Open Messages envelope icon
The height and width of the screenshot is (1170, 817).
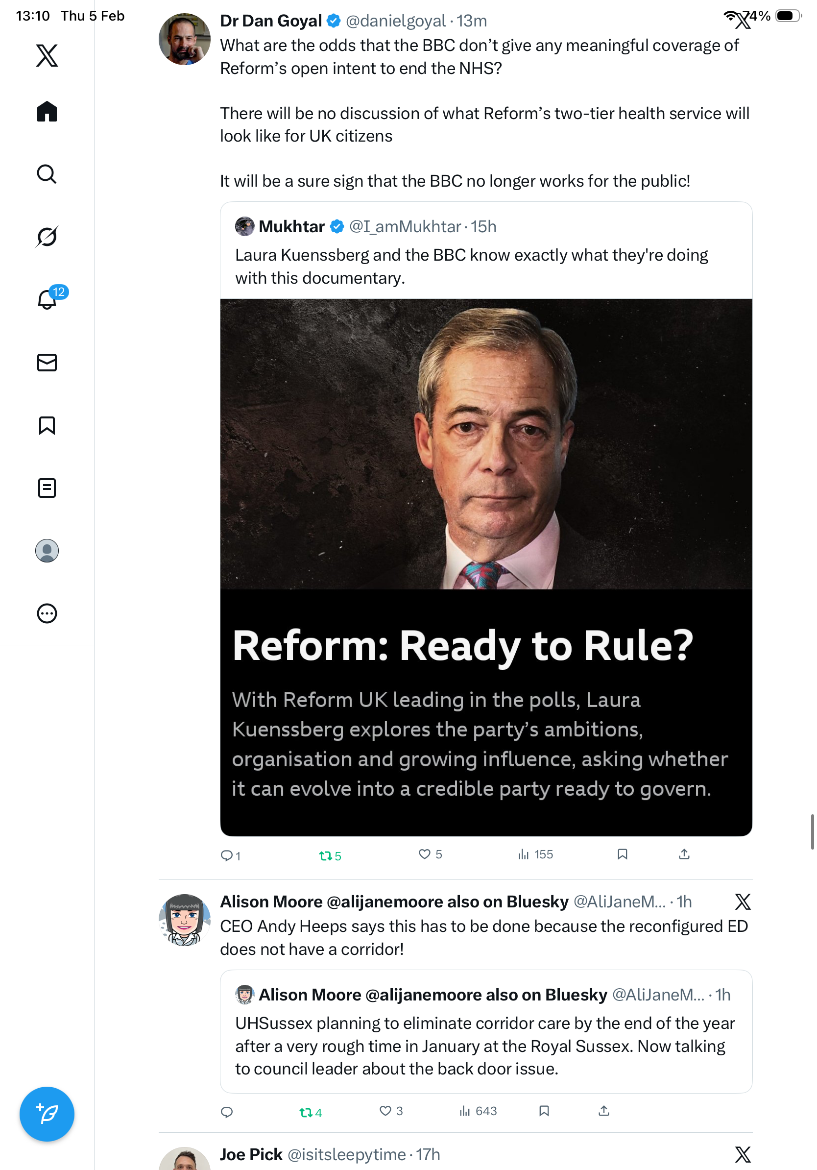tap(47, 362)
